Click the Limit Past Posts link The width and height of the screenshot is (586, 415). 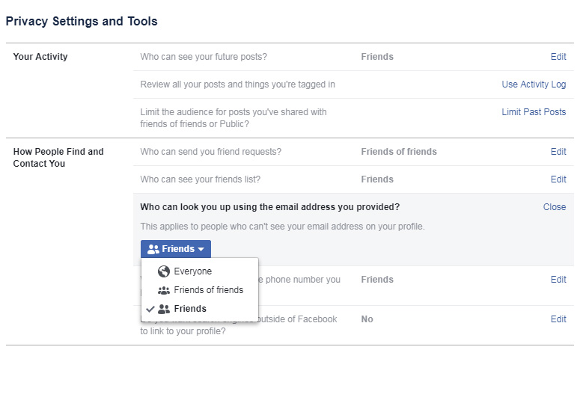(534, 112)
